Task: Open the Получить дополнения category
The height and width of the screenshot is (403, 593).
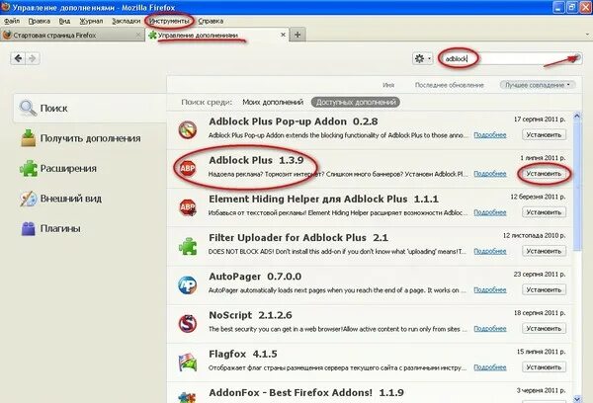Action: (x=90, y=138)
